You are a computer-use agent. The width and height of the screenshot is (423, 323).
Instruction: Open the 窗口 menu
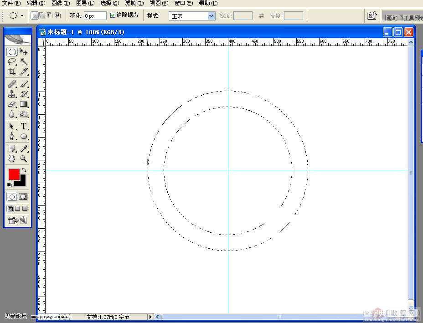click(184, 3)
